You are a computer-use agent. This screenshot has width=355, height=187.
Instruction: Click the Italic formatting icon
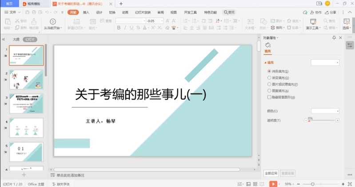[x=125, y=28]
